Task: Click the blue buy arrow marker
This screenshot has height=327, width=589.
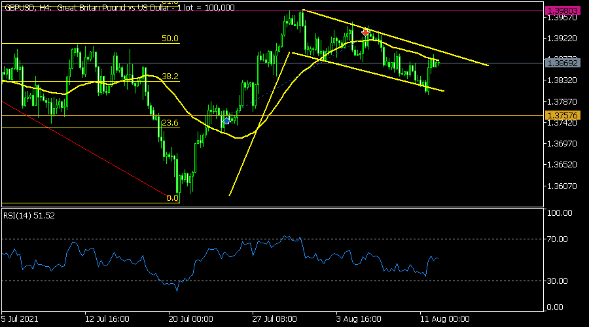Action: click(x=226, y=120)
